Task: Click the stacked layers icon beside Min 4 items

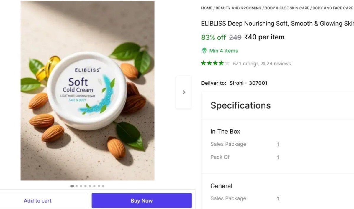Action: click(204, 51)
